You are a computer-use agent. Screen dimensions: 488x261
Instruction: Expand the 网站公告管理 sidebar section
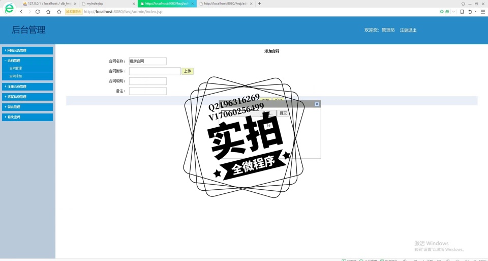point(27,50)
